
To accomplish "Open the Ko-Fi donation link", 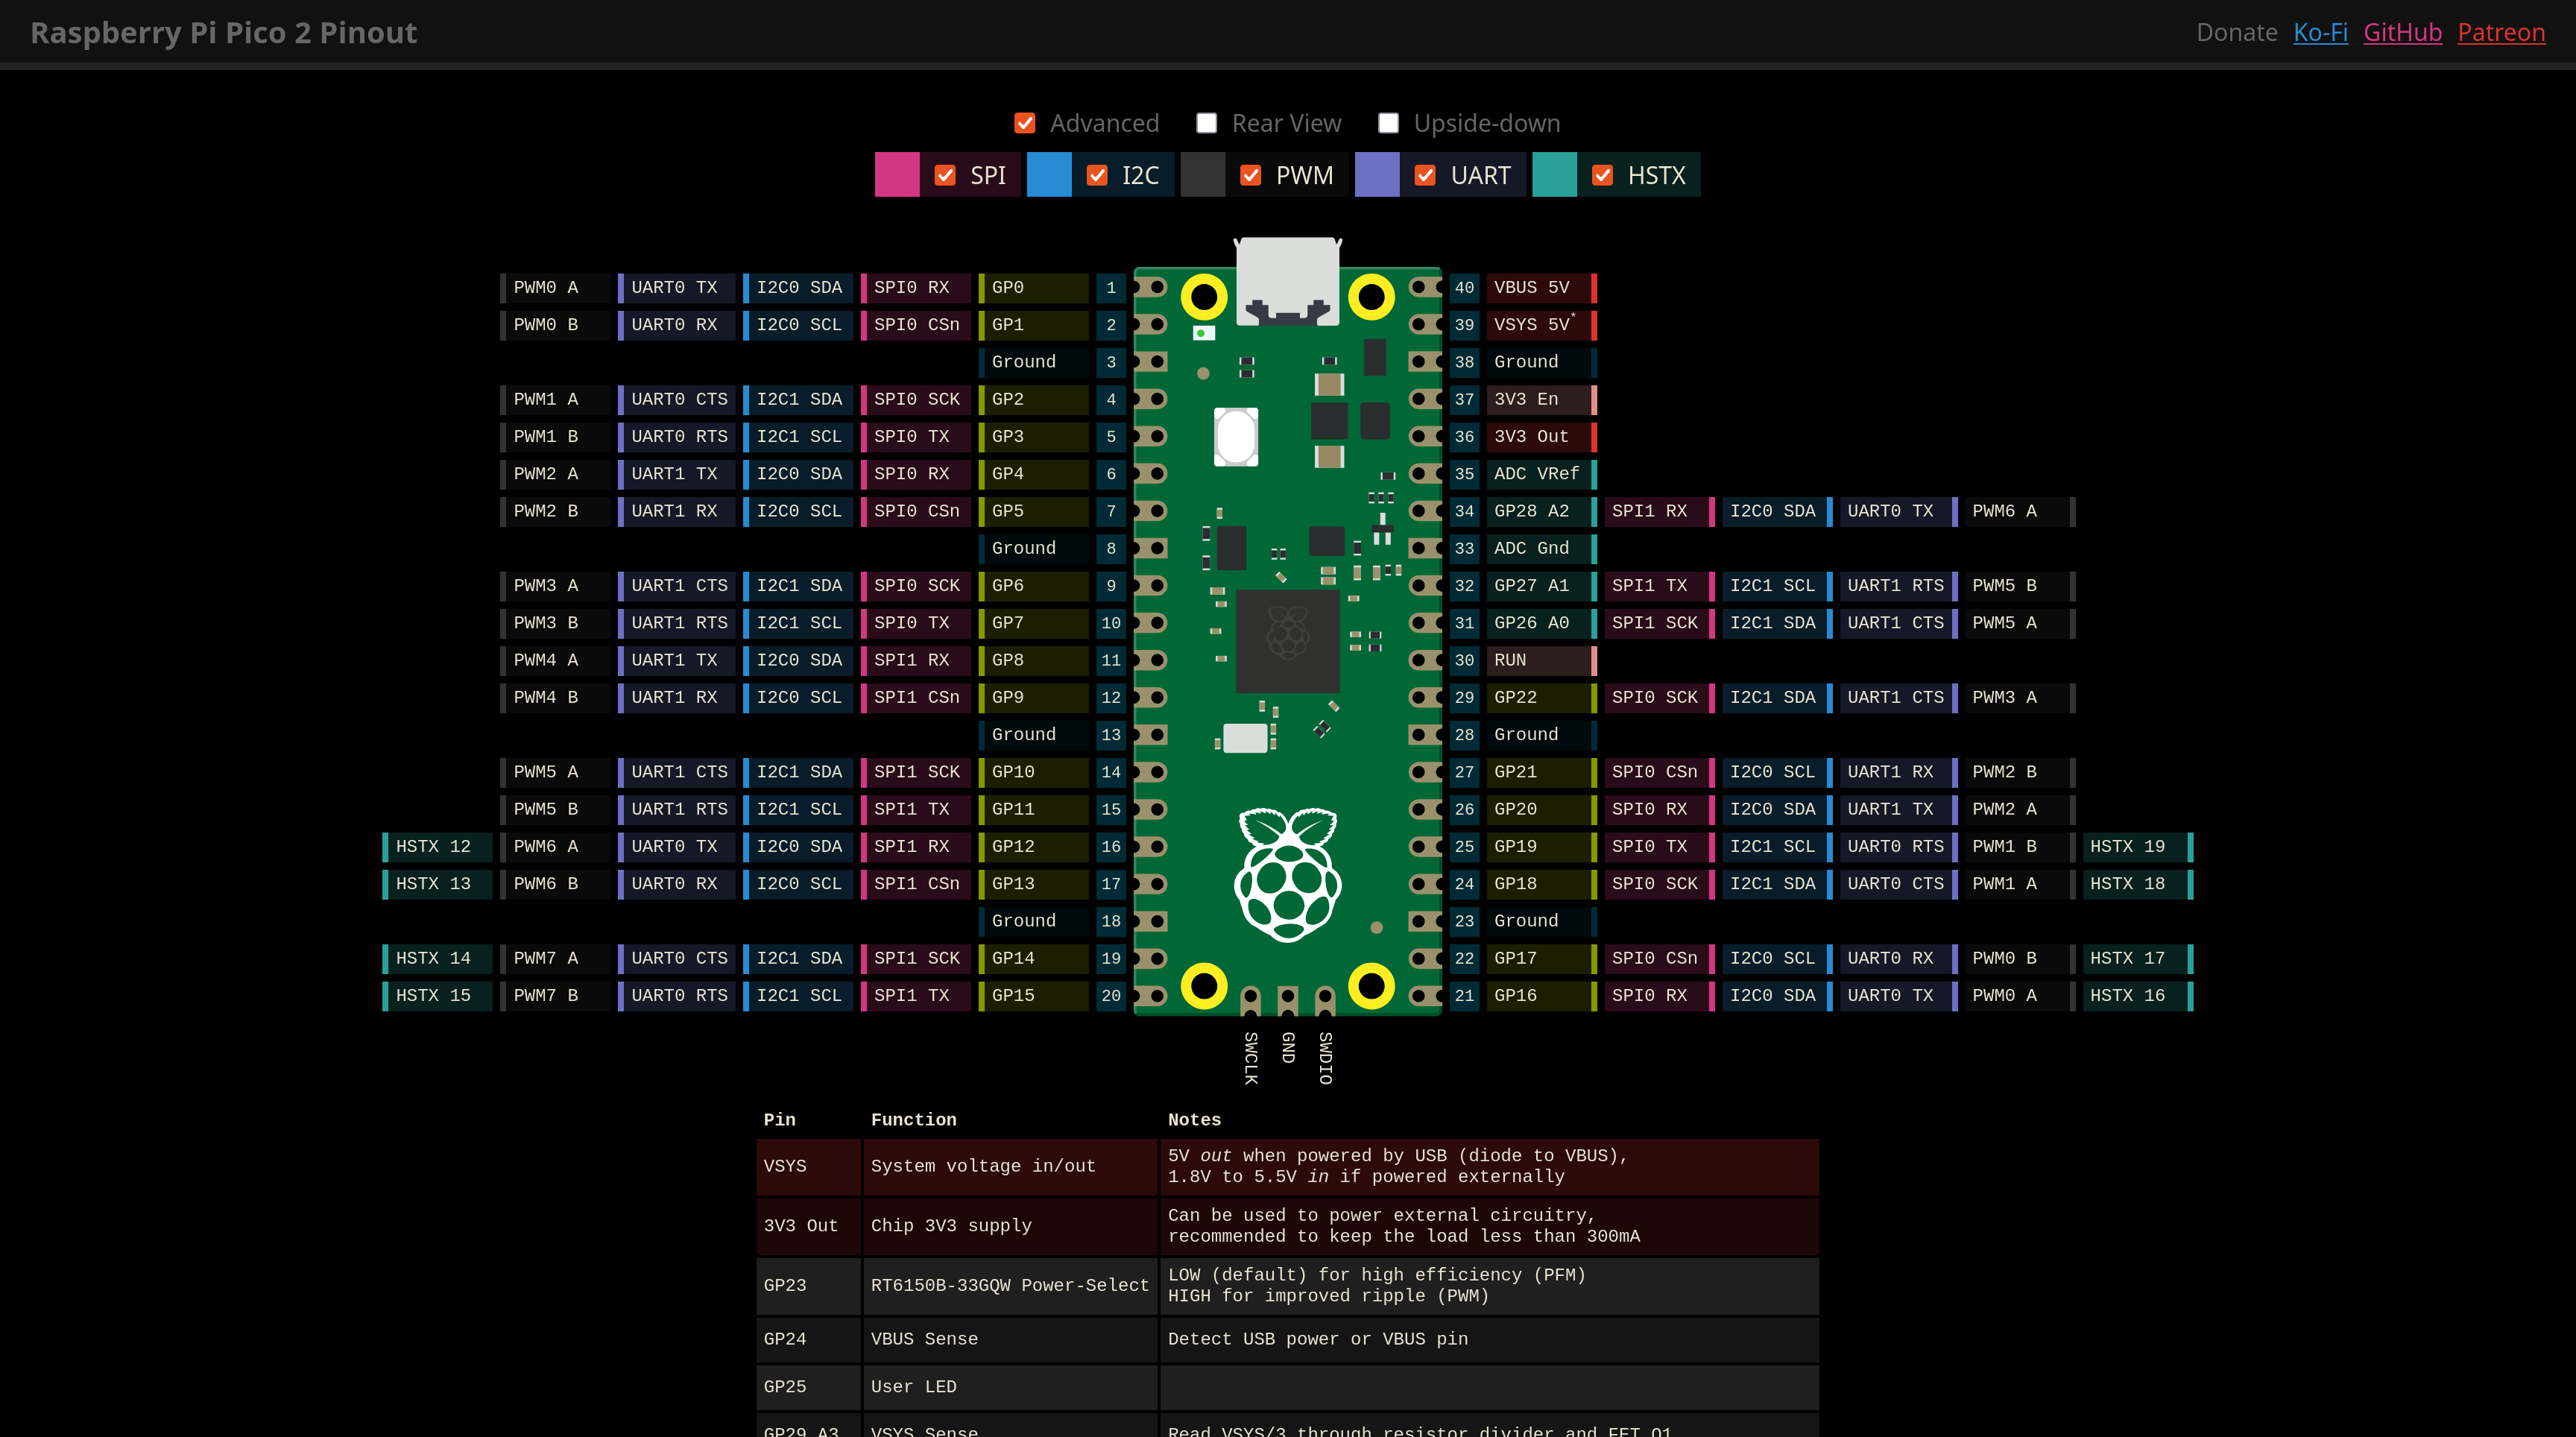I will click(x=2320, y=32).
